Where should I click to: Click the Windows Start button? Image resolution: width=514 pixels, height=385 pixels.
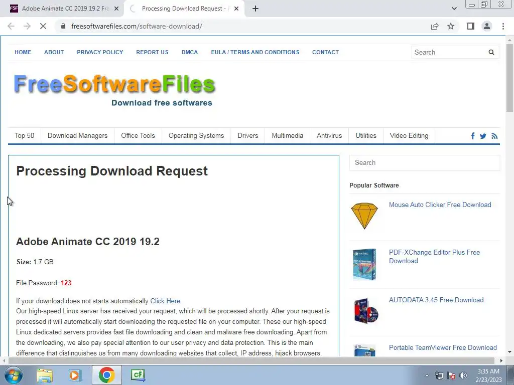click(x=13, y=375)
